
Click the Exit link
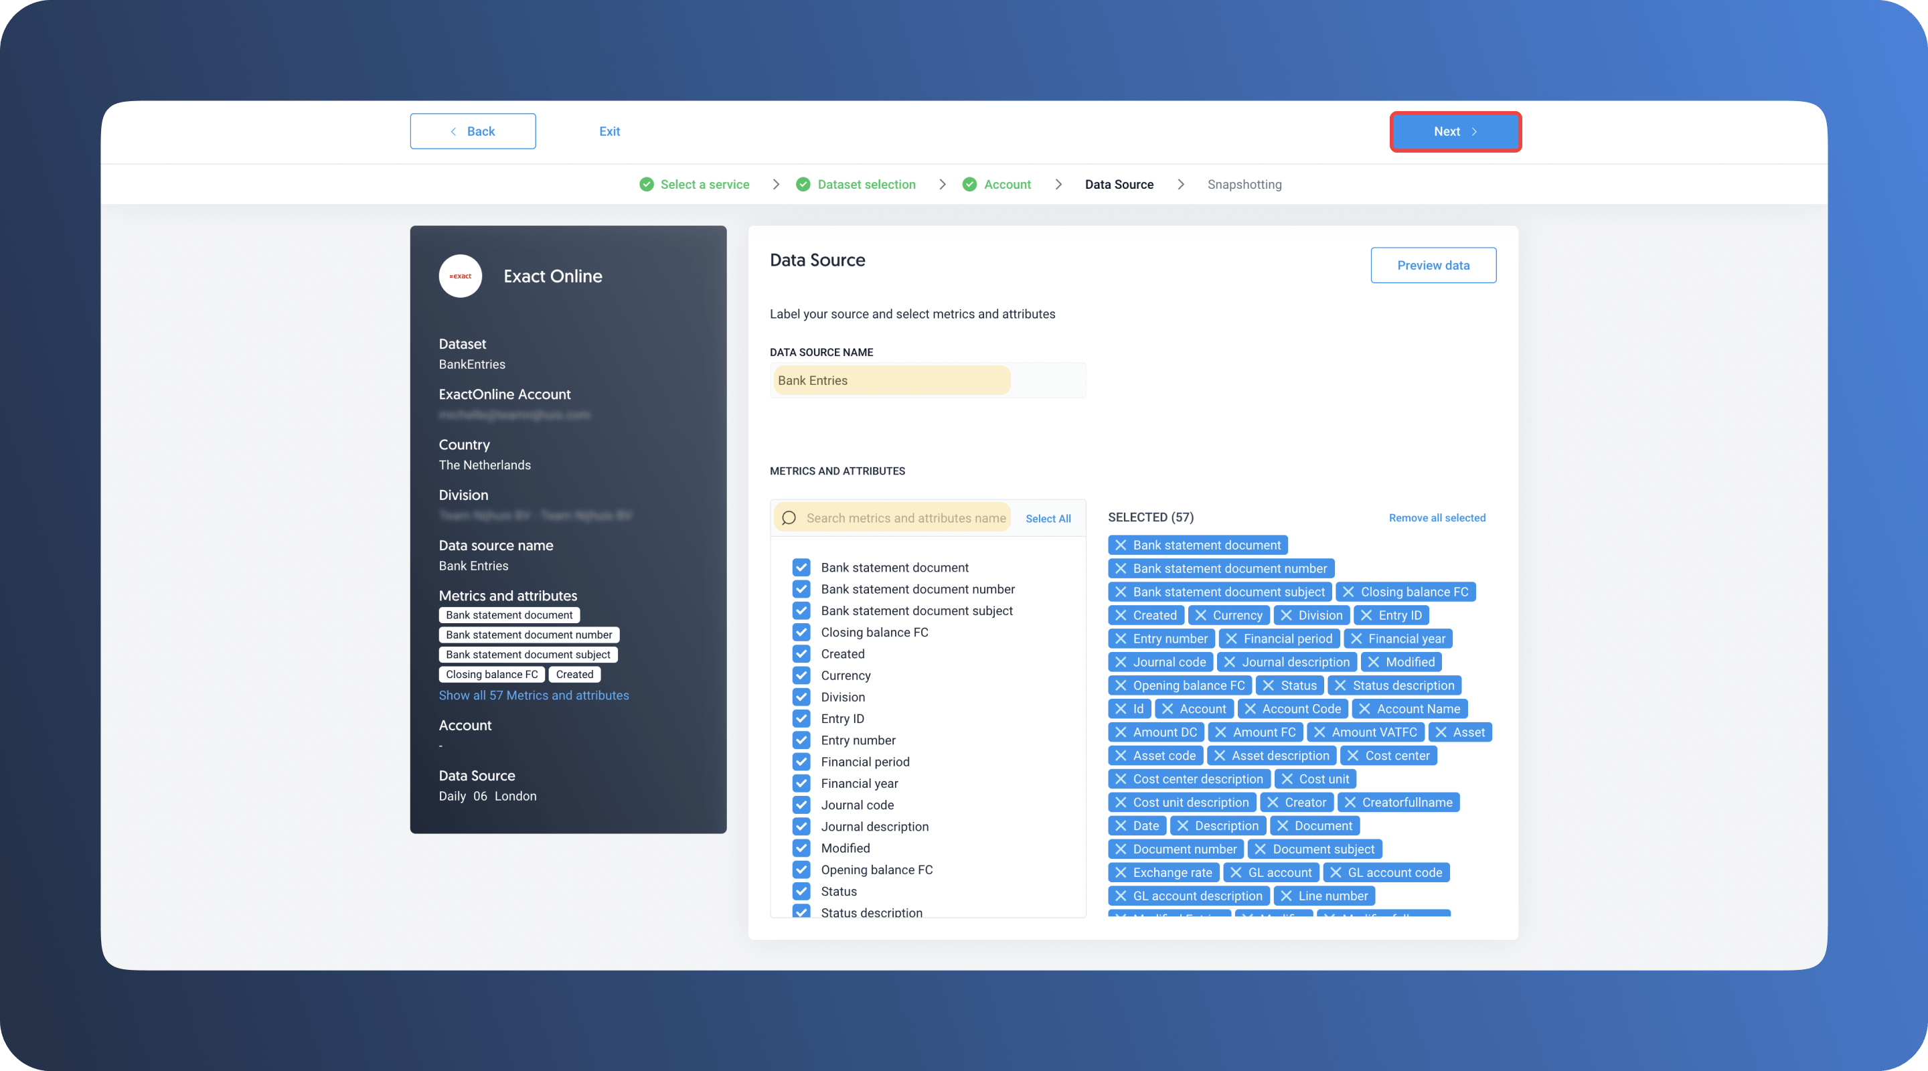609,131
